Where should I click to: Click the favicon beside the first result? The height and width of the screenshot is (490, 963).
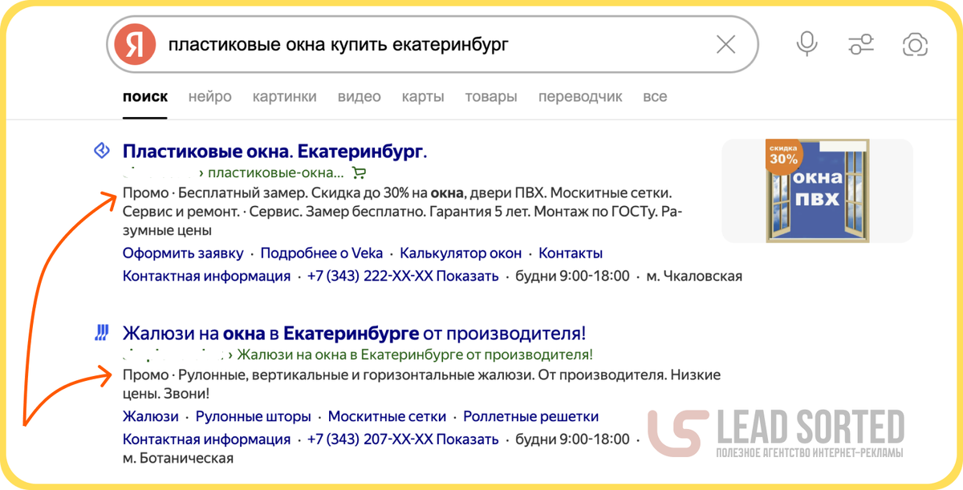point(101,151)
